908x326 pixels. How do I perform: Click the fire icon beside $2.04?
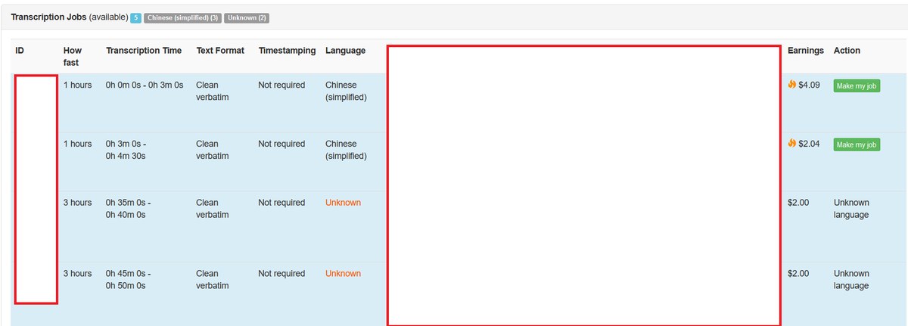(791, 143)
